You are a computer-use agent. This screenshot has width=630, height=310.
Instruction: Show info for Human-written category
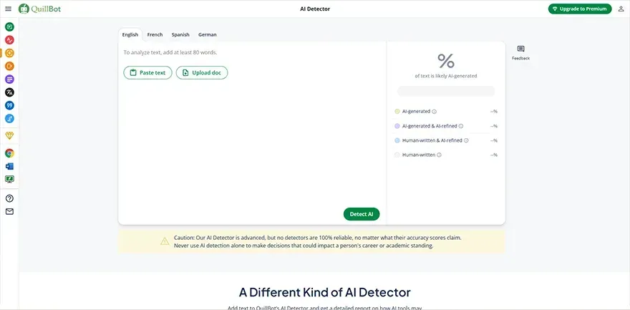[x=439, y=155]
